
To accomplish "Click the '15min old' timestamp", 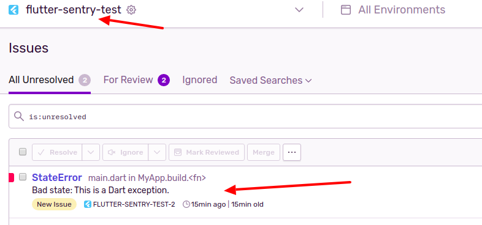I will (248, 204).
